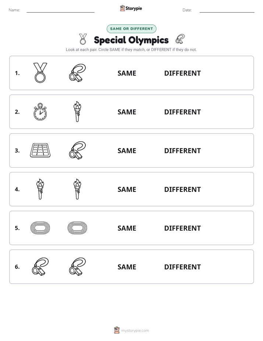Viewport: 263px width, 341px height.
Task: Click the right running track icon in row 5
Action: coord(77,228)
